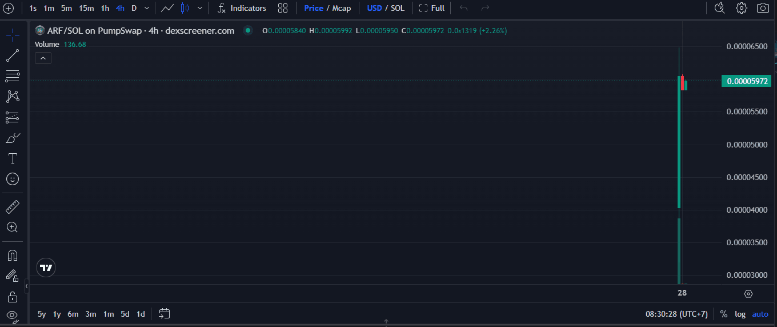Take a chart snapshot with camera icon
This screenshot has height=327, width=777.
pyautogui.click(x=763, y=8)
